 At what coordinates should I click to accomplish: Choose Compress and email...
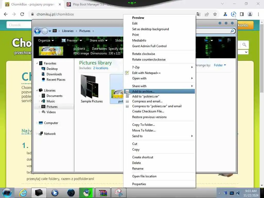(159, 101)
